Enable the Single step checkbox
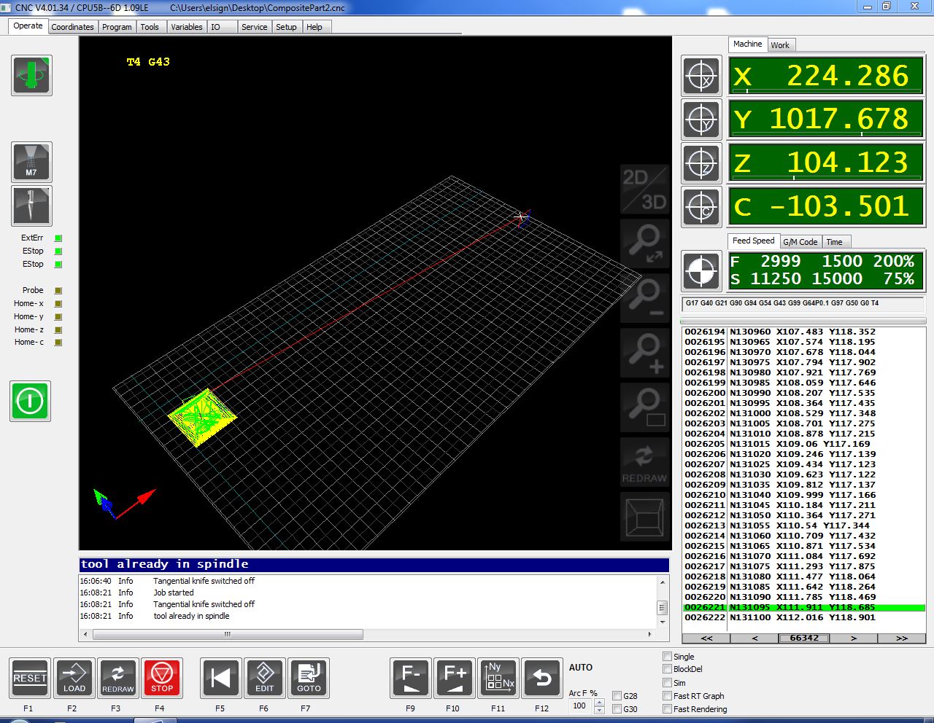 point(667,656)
